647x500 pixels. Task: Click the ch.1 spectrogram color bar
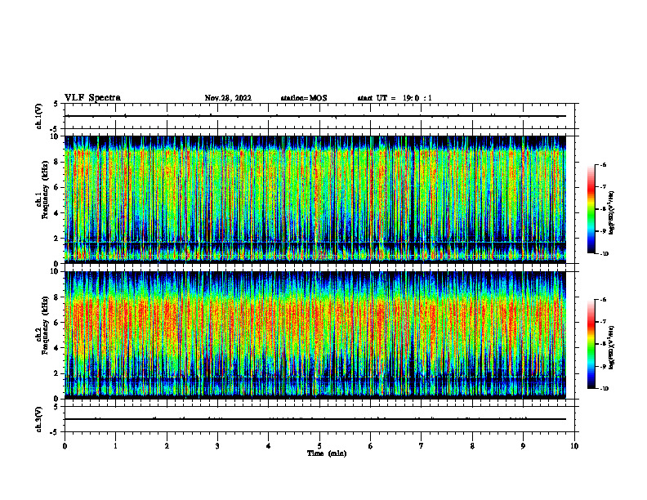591,209
